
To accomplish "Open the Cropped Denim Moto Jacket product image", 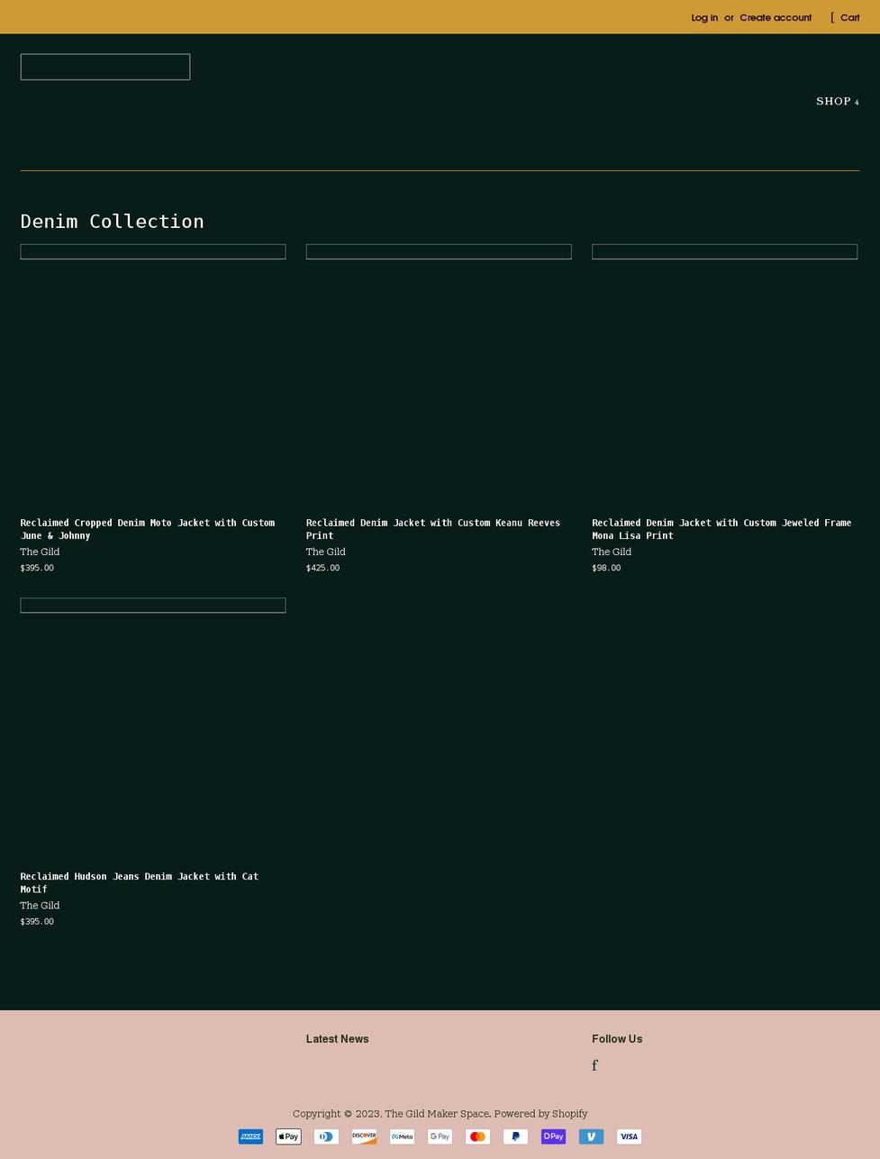I will tap(153, 251).
